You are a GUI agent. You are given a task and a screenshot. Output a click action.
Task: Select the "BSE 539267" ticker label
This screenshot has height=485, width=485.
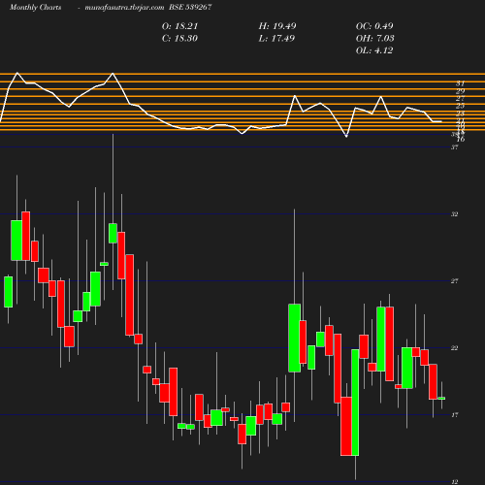[x=190, y=7]
